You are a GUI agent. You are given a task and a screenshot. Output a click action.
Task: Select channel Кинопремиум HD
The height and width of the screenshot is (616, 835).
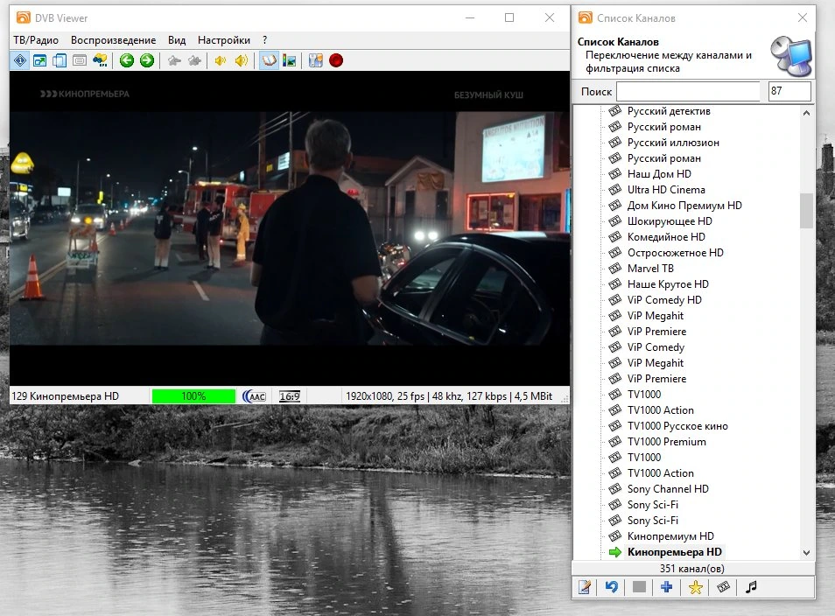coord(670,536)
